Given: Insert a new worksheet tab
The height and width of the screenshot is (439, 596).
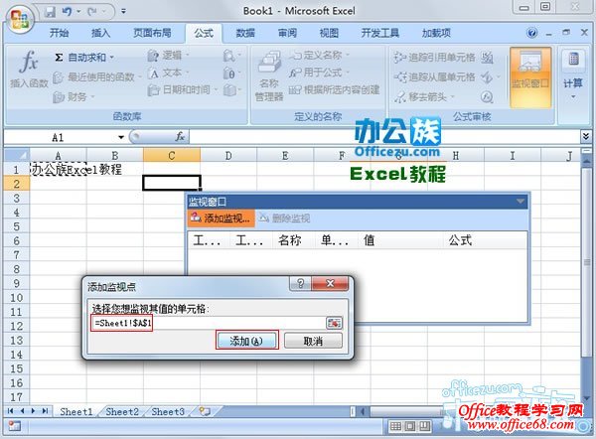Looking at the screenshot, I should pos(205,411).
